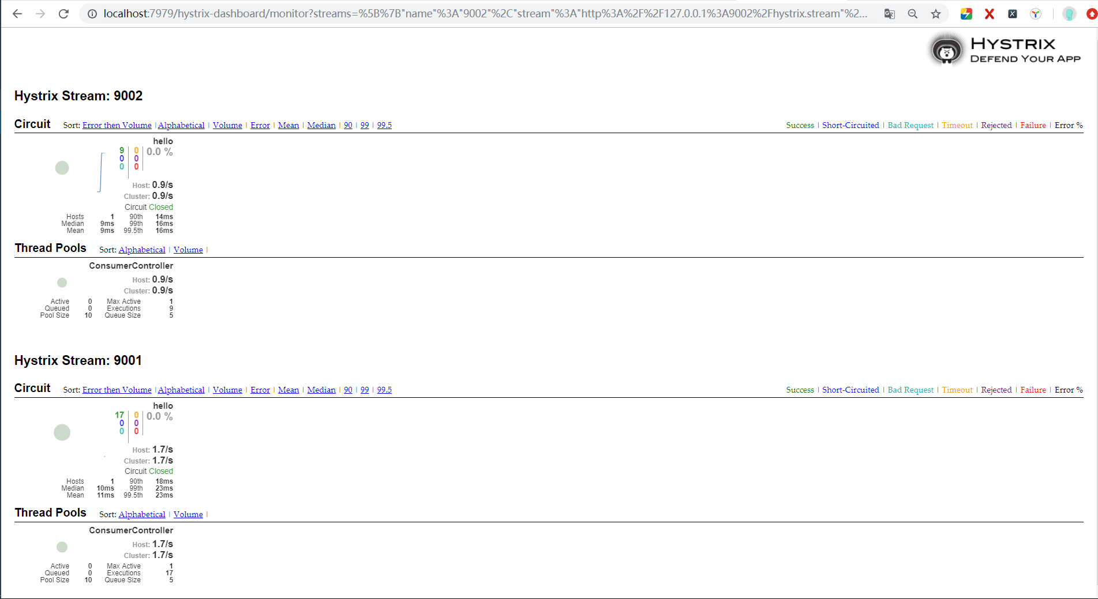Click the Hystrix Stream: 9002 heading

click(78, 96)
